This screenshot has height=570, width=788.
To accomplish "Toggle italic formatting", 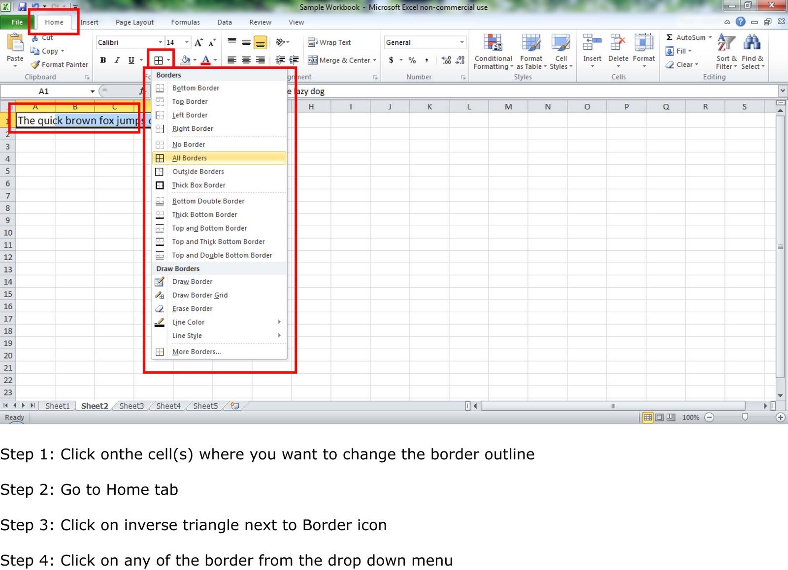I will (117, 60).
